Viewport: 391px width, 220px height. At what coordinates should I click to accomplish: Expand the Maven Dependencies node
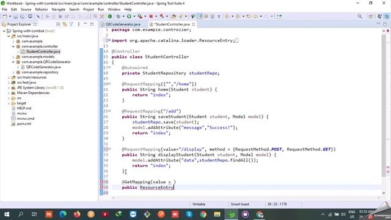click(9, 93)
